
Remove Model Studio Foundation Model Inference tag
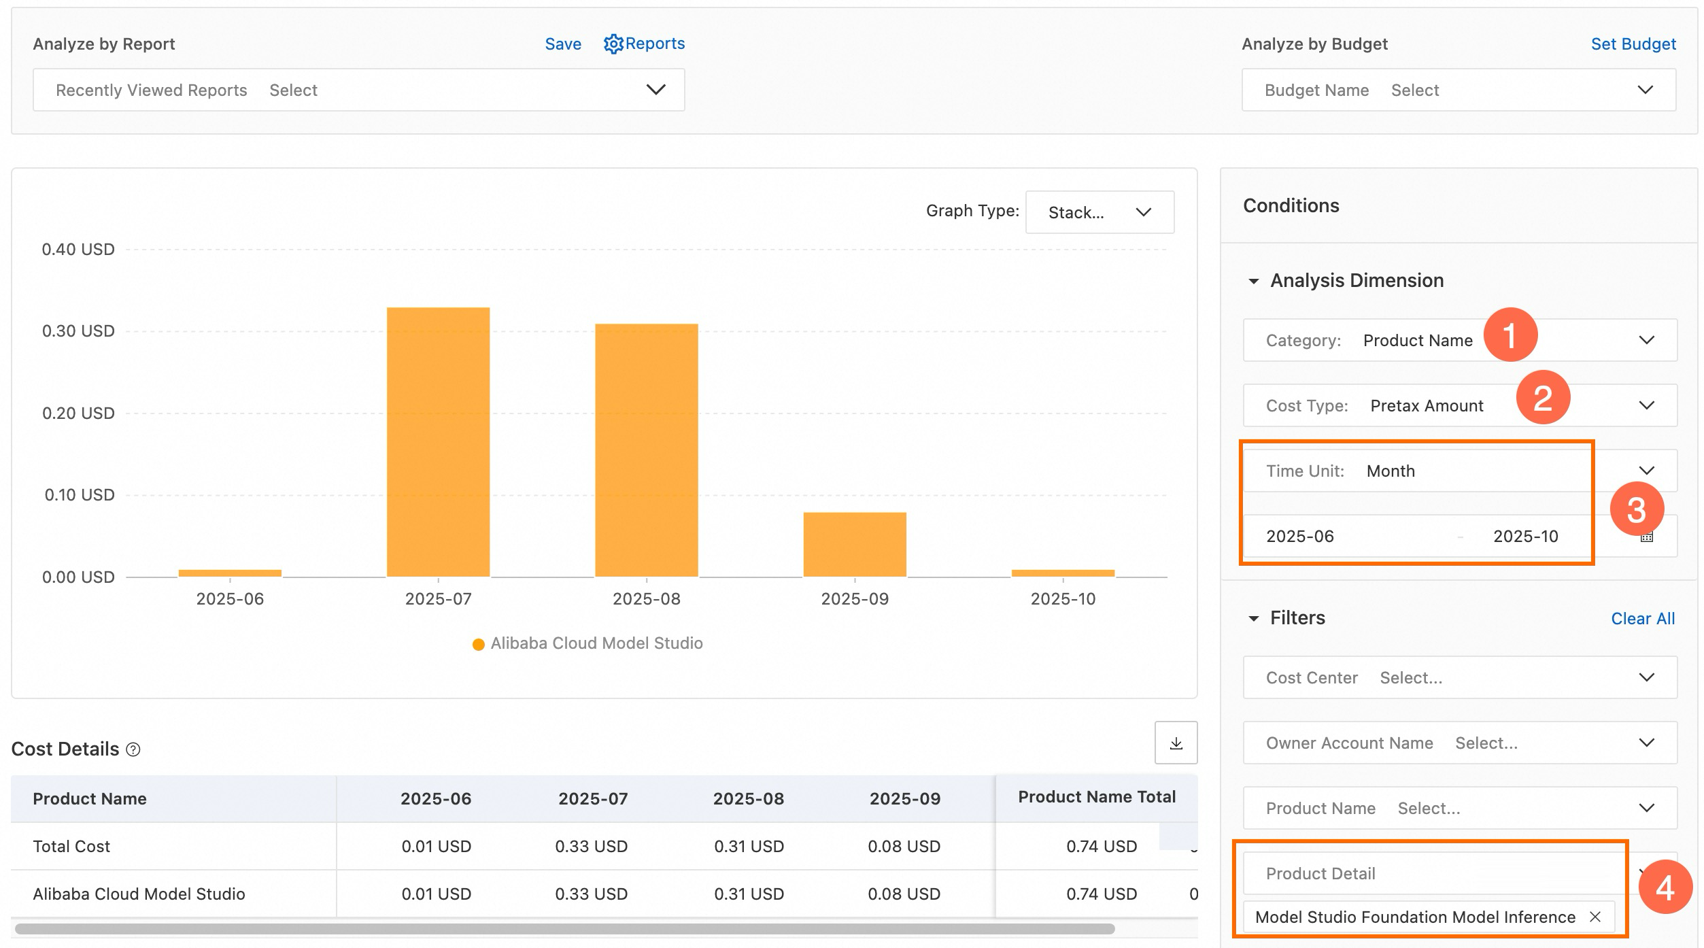click(1595, 917)
